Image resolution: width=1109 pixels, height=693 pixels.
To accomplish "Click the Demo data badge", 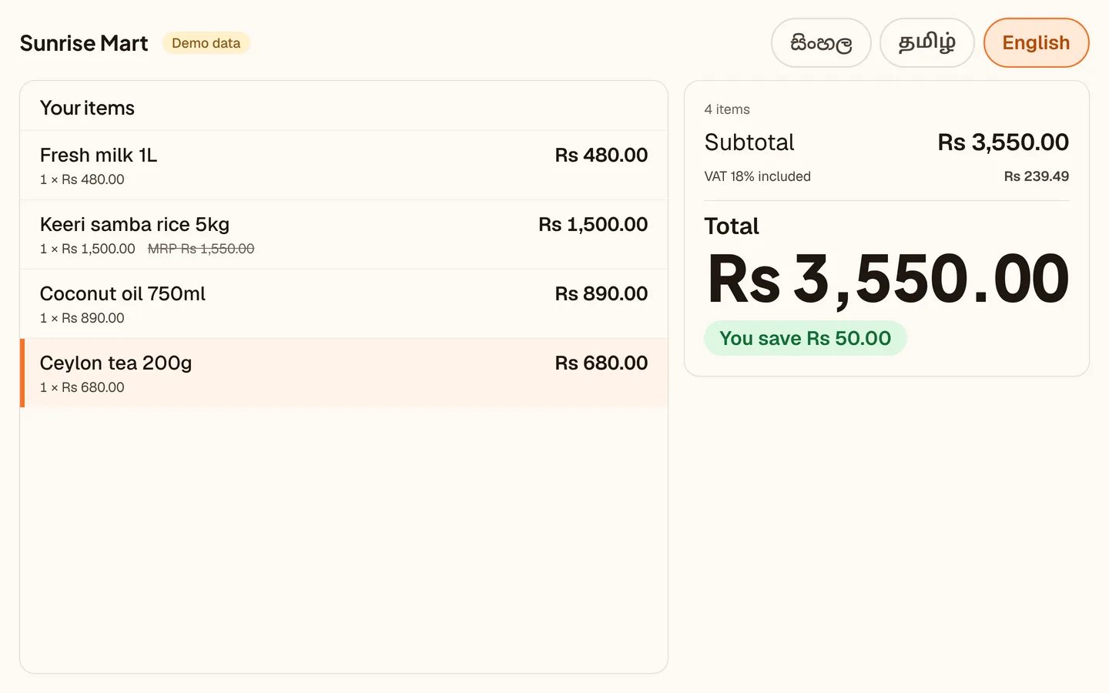I will tap(206, 43).
